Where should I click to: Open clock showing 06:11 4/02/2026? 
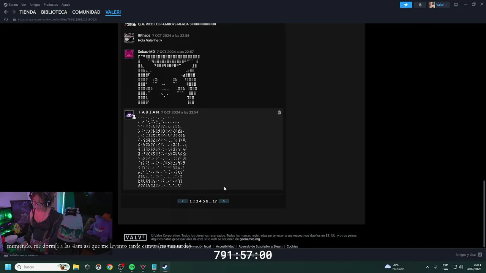point(474,267)
